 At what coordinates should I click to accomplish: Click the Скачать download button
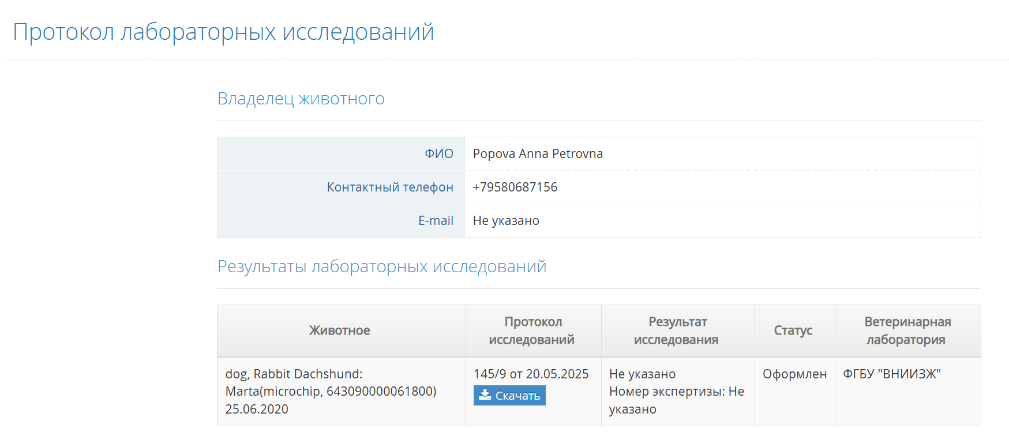[509, 396]
